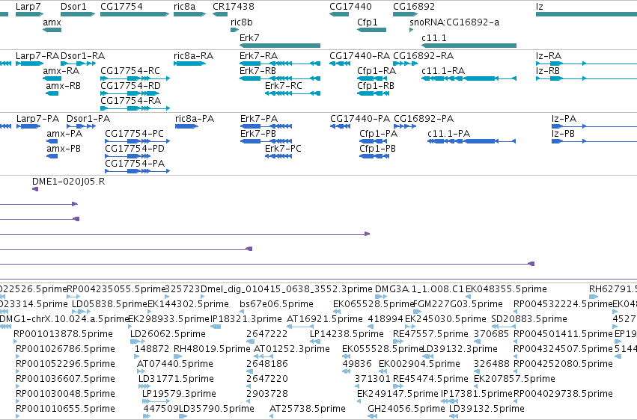Click transcript Cfp1-RB

[374, 93]
